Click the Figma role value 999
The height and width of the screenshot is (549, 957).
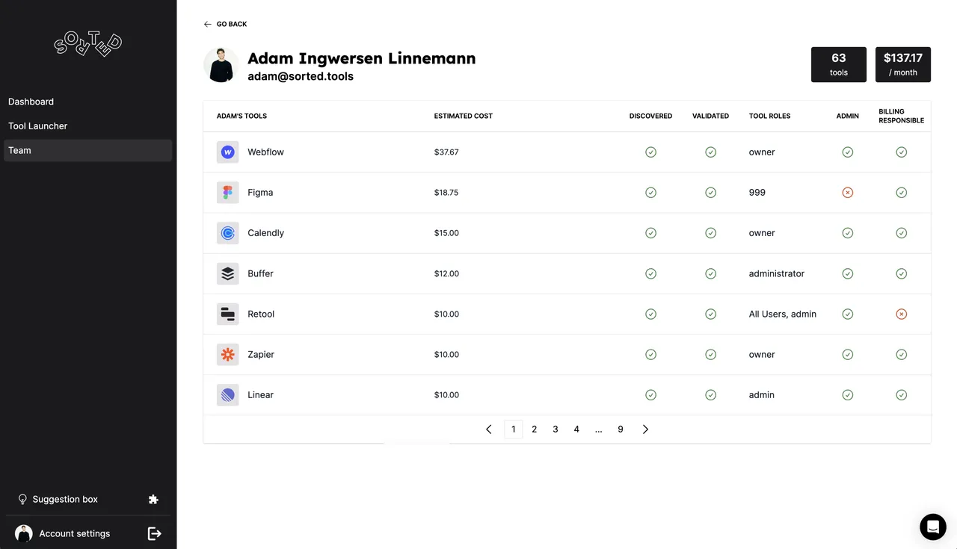click(x=757, y=193)
